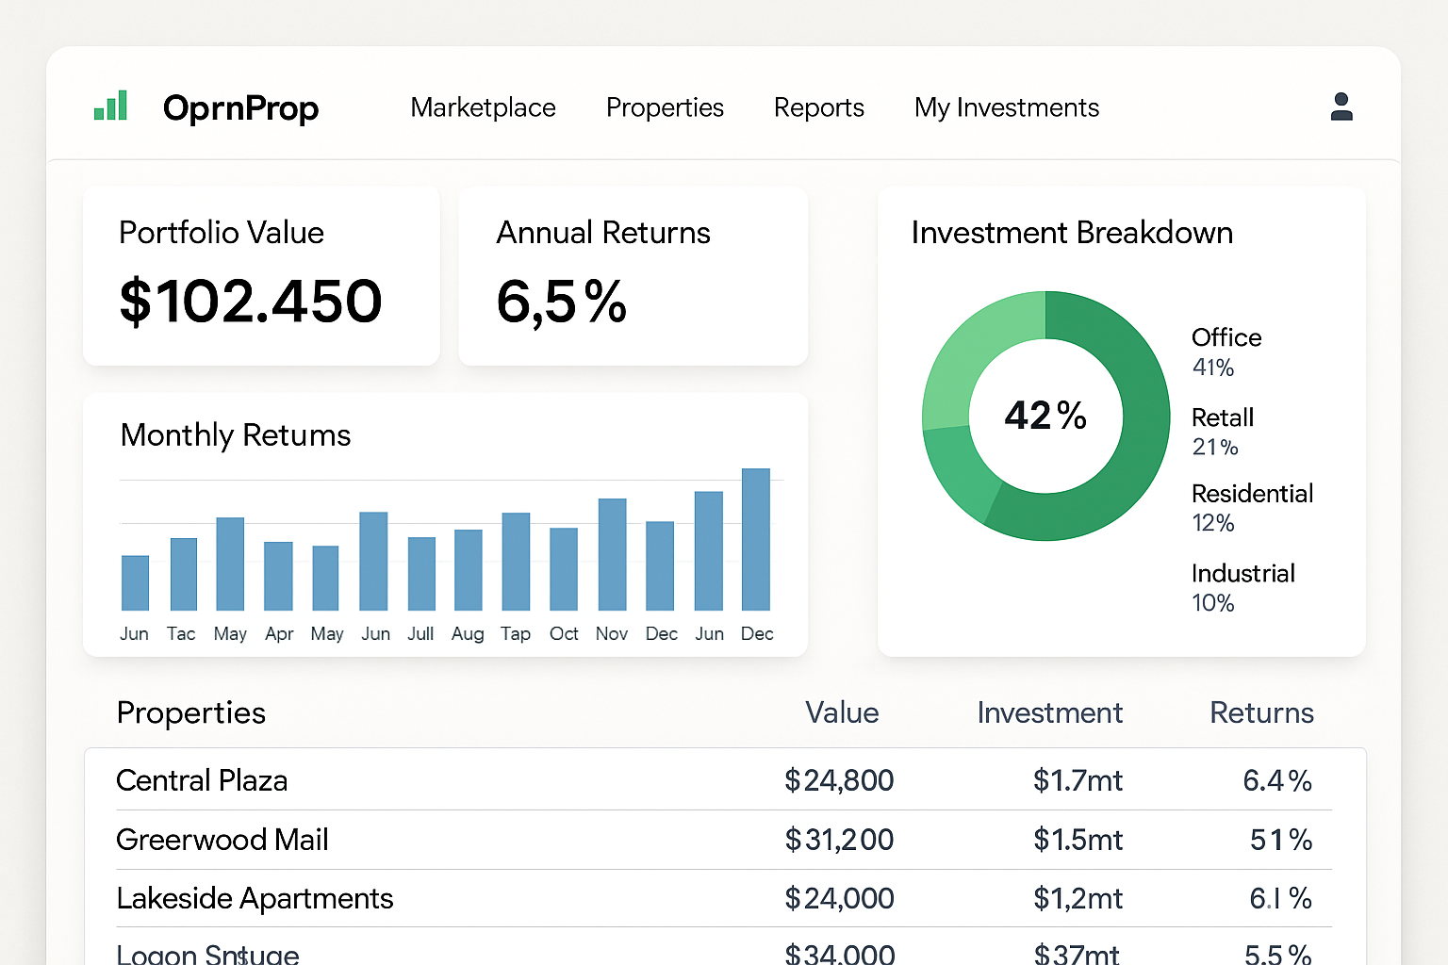
Task: Switch to the Reports section
Action: pos(818,107)
